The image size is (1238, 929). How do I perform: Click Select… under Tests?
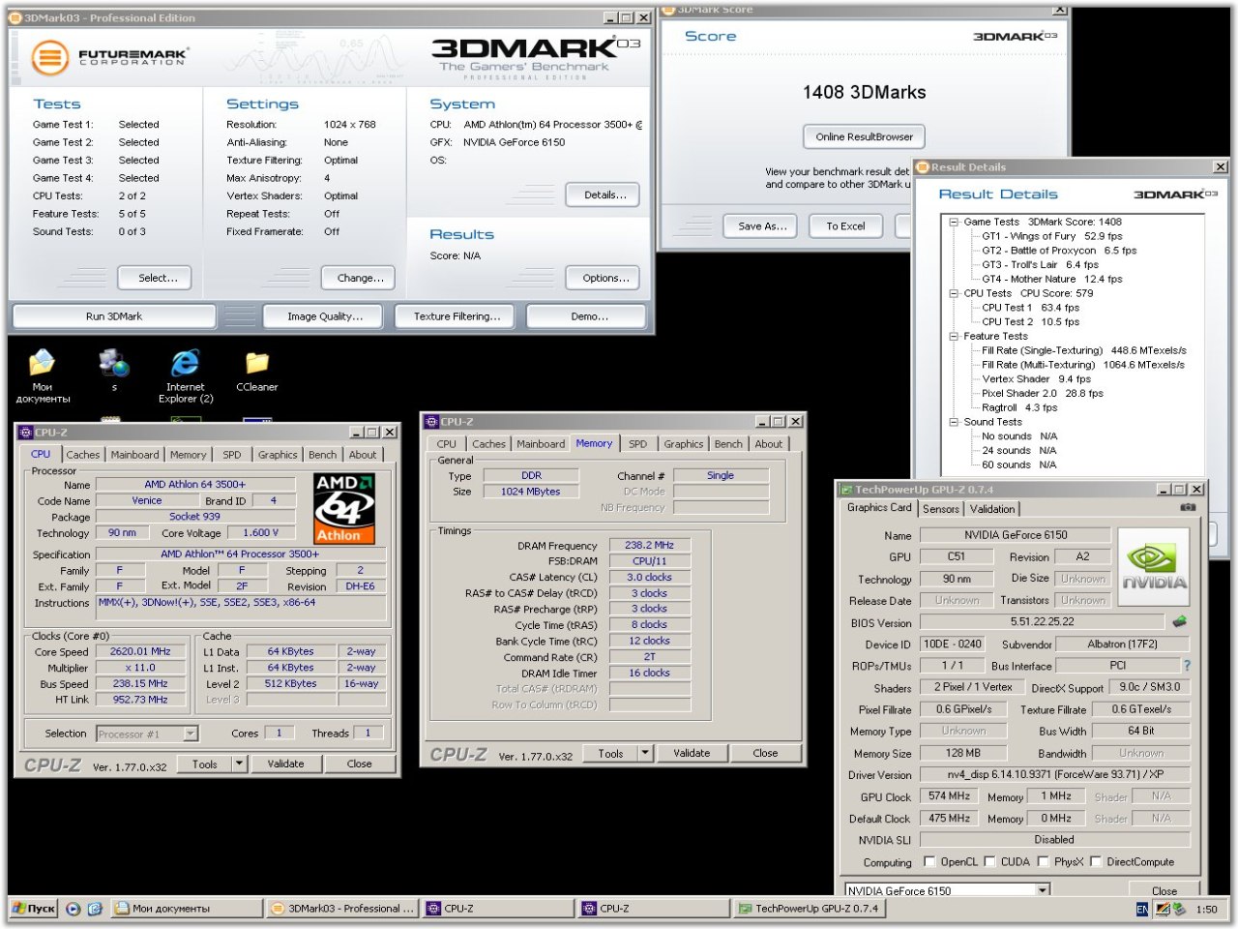(x=155, y=278)
